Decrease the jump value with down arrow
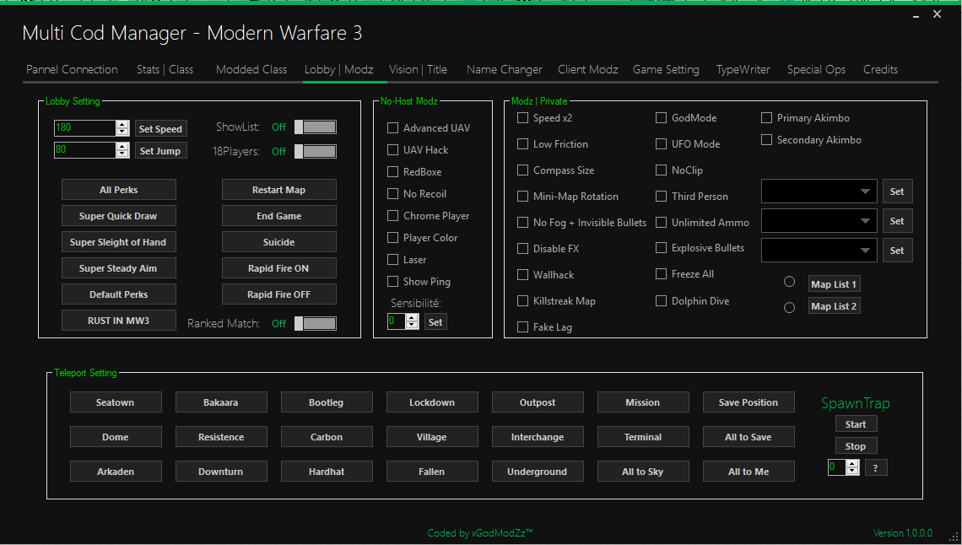962x545 pixels. click(x=122, y=154)
